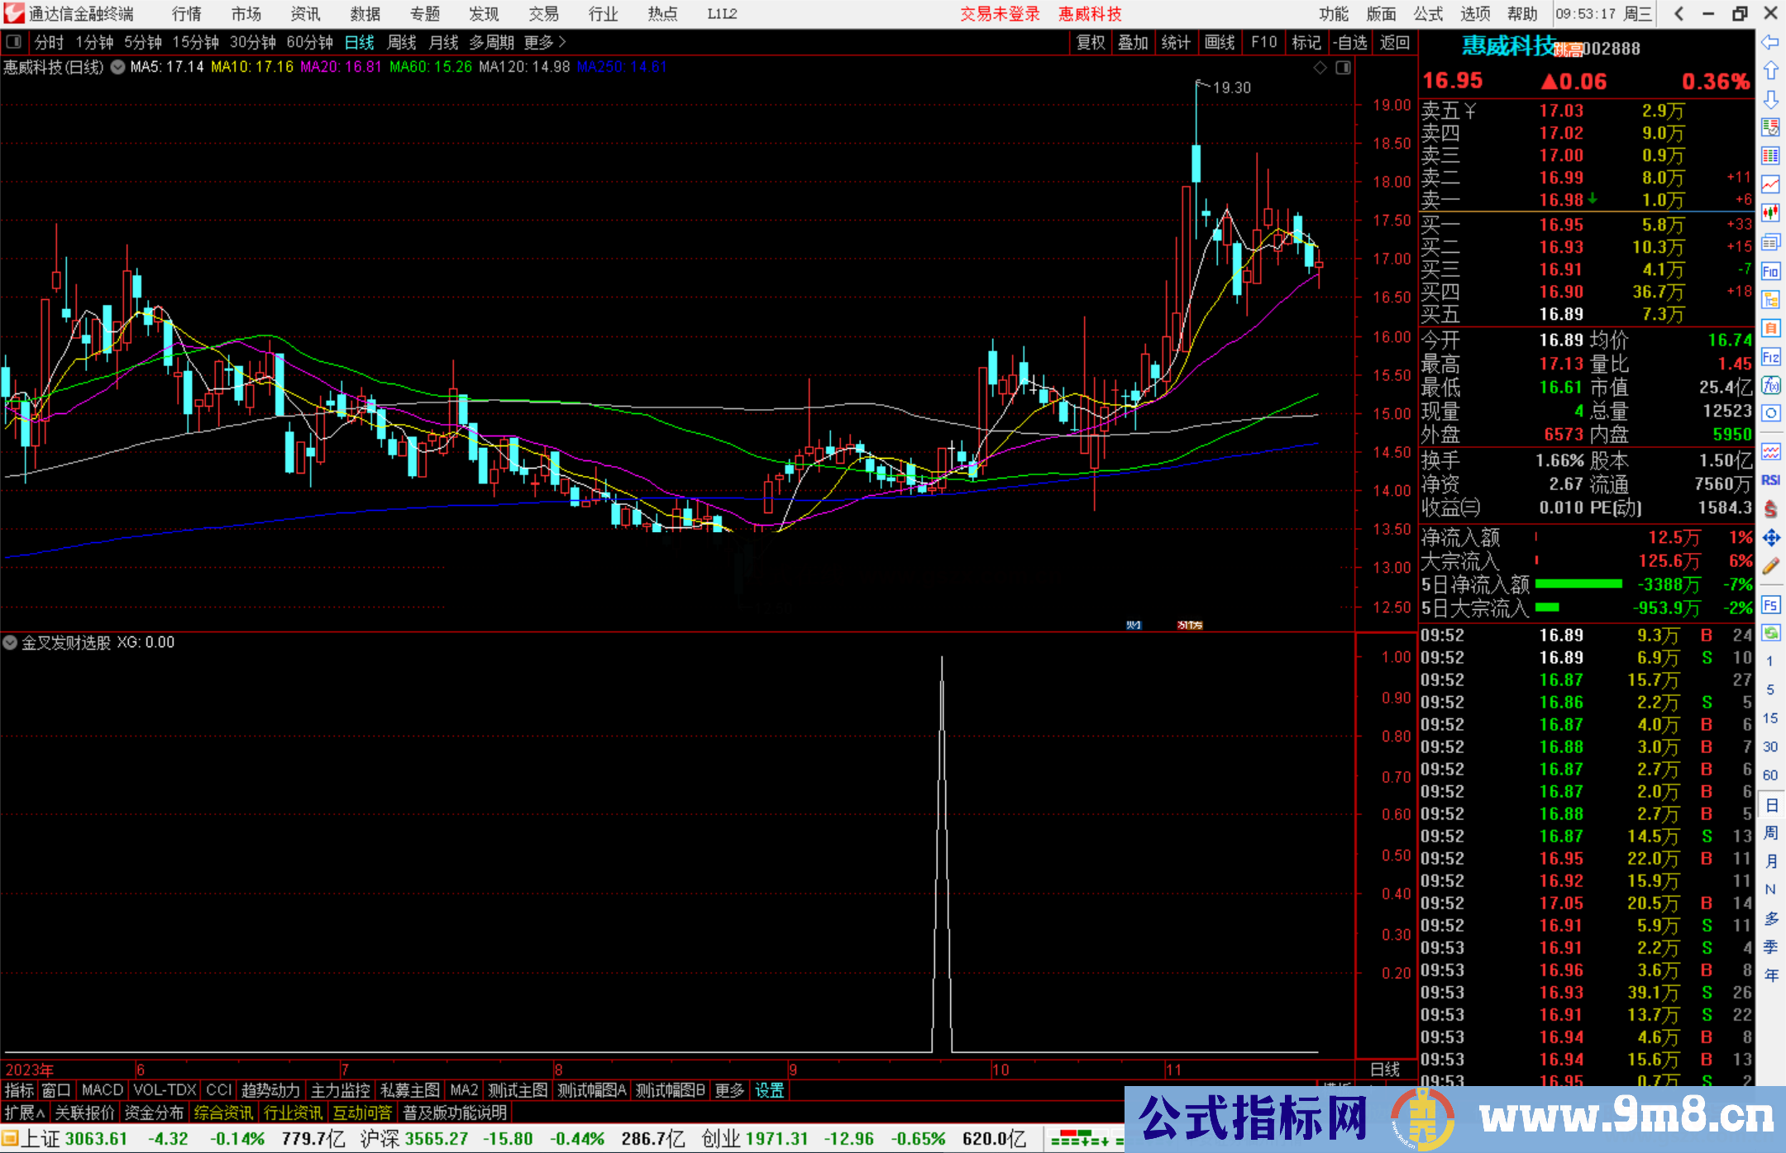Click the RSI indicator icon

[x=1770, y=480]
